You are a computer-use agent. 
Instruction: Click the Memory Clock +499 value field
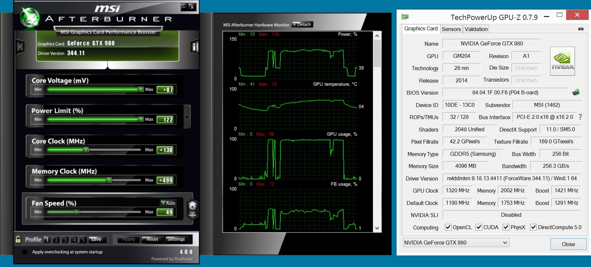pos(165,180)
